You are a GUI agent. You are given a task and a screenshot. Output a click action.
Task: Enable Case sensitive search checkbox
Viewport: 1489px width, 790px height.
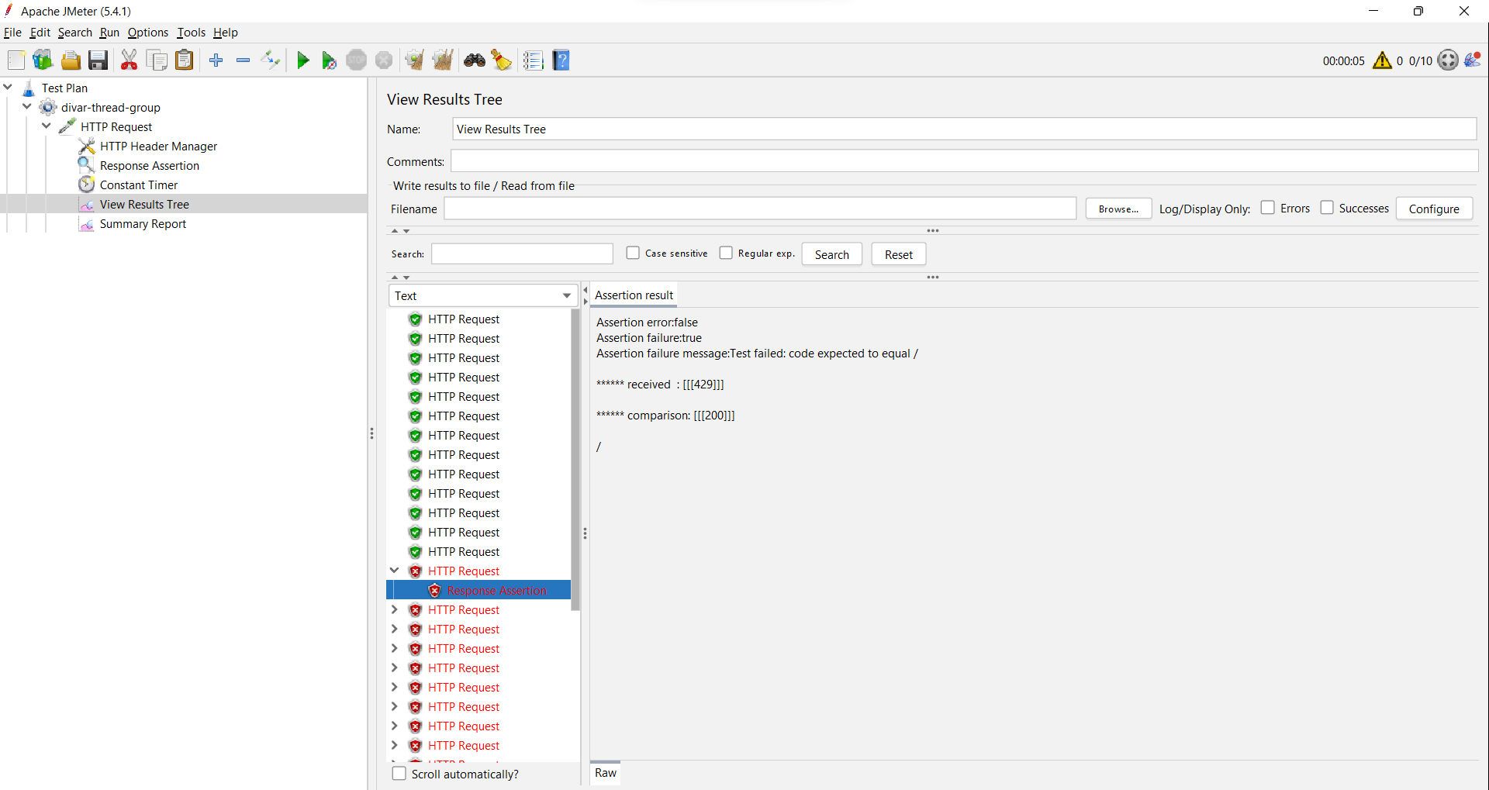tap(633, 253)
